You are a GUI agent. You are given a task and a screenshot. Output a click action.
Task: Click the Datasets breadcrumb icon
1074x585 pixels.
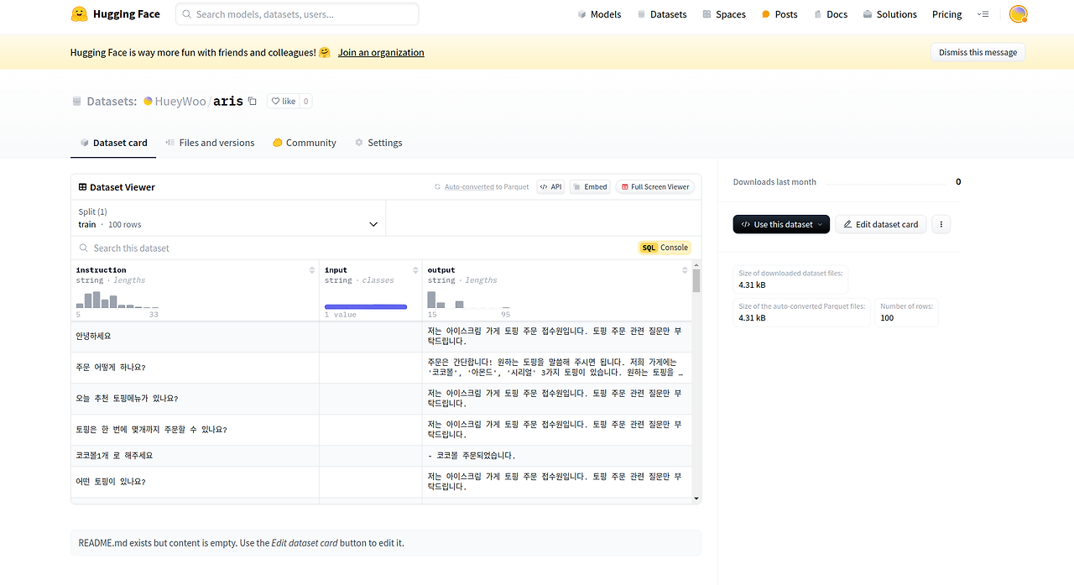click(x=77, y=102)
